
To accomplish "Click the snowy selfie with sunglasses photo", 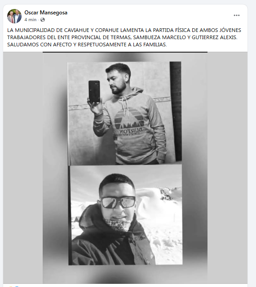I will [126, 215].
